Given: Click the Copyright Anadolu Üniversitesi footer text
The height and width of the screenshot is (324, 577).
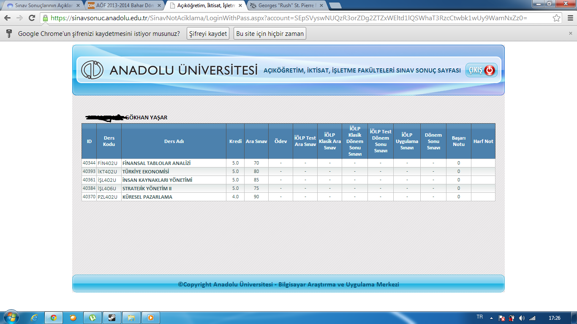Looking at the screenshot, I should [x=288, y=284].
